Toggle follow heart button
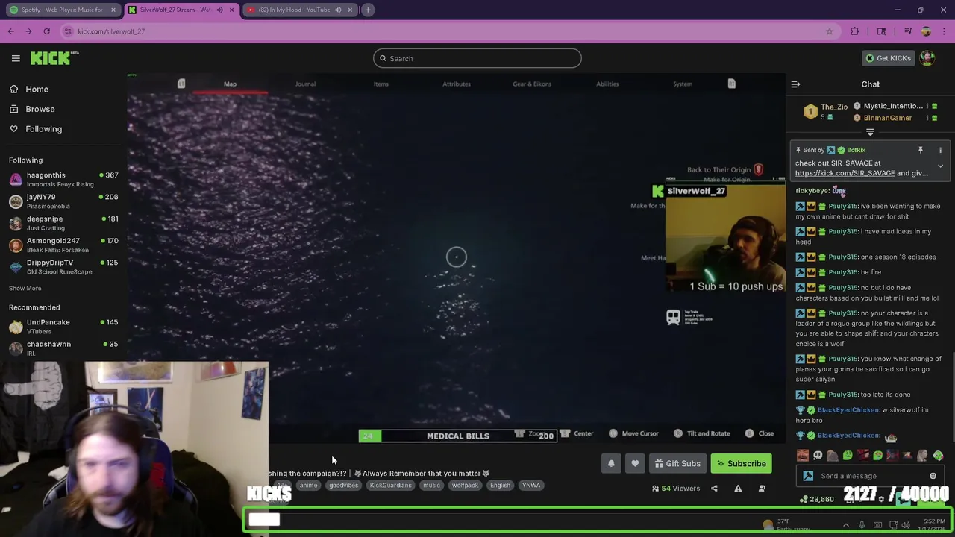The width and height of the screenshot is (955, 537). [x=635, y=463]
